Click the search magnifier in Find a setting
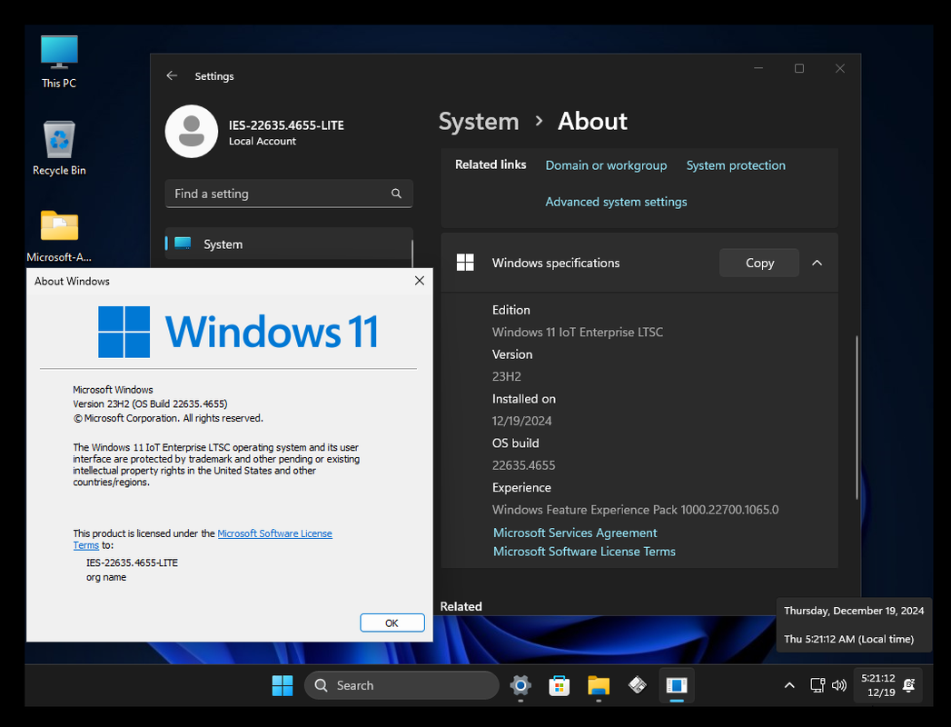The width and height of the screenshot is (951, 727). pyautogui.click(x=396, y=194)
